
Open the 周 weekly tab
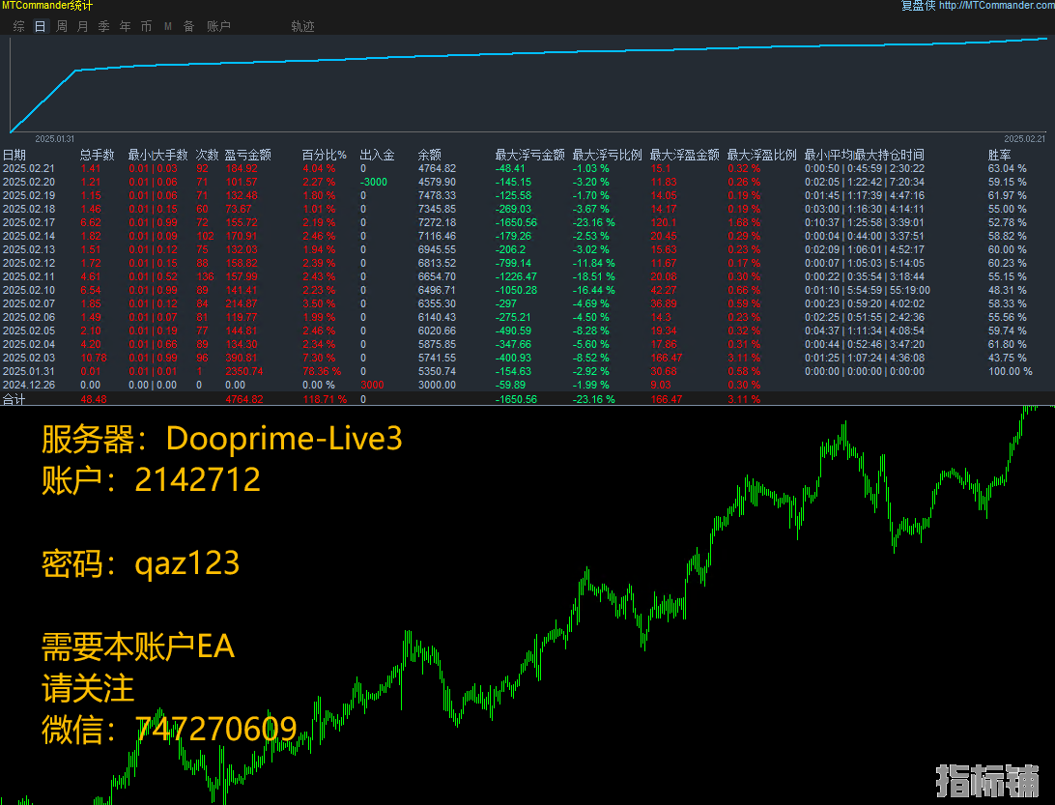click(x=62, y=26)
